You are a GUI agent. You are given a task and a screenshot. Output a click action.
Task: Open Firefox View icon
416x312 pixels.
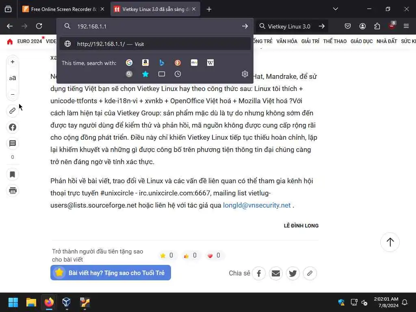click(8, 9)
